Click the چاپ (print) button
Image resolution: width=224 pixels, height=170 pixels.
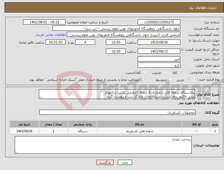coord(125,162)
